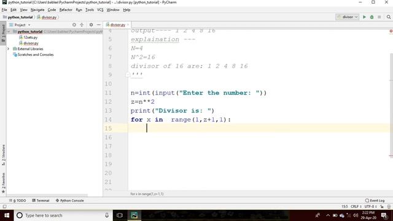Open the Code menu
The width and height of the screenshot is (393, 221).
(x=52, y=10)
